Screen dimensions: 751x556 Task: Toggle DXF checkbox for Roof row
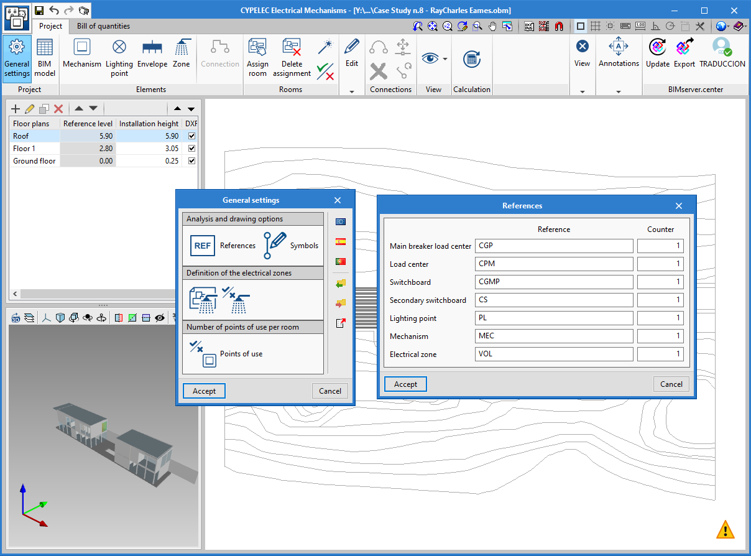click(191, 136)
